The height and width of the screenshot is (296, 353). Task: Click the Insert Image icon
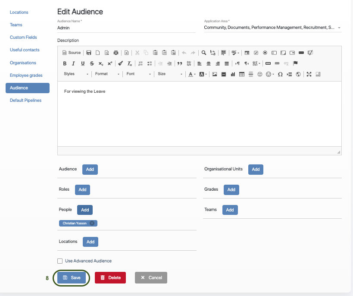pyautogui.click(x=214, y=74)
